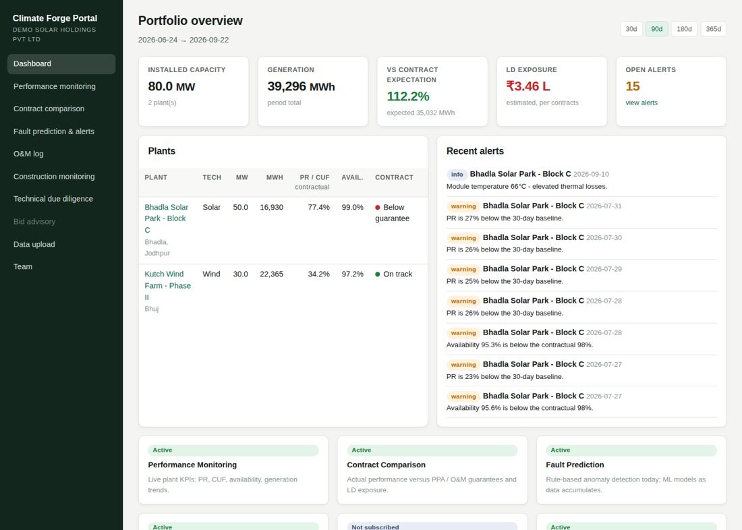Click the 34.2% CUF value
This screenshot has width=742, height=530.
[318, 274]
